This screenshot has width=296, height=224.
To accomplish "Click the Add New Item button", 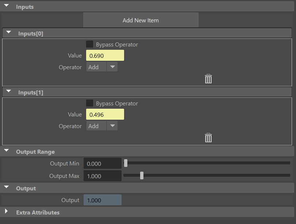I will [141, 20].
